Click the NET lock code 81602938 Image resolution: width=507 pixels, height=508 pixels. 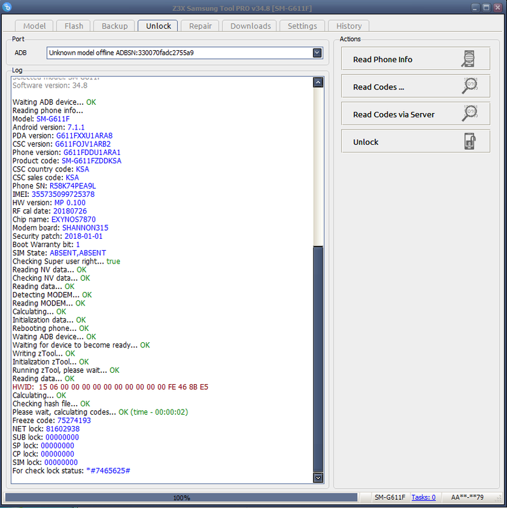pyautogui.click(x=62, y=429)
